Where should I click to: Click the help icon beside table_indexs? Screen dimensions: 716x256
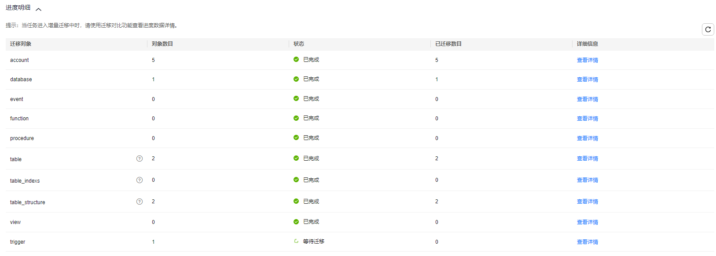[140, 180]
